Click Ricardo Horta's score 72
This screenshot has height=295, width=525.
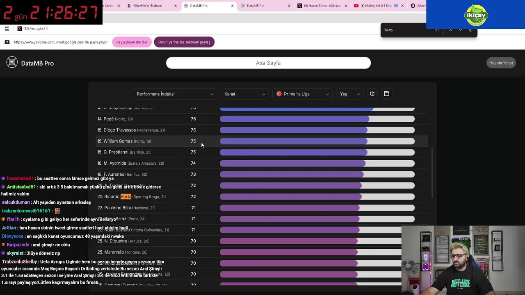(x=193, y=197)
